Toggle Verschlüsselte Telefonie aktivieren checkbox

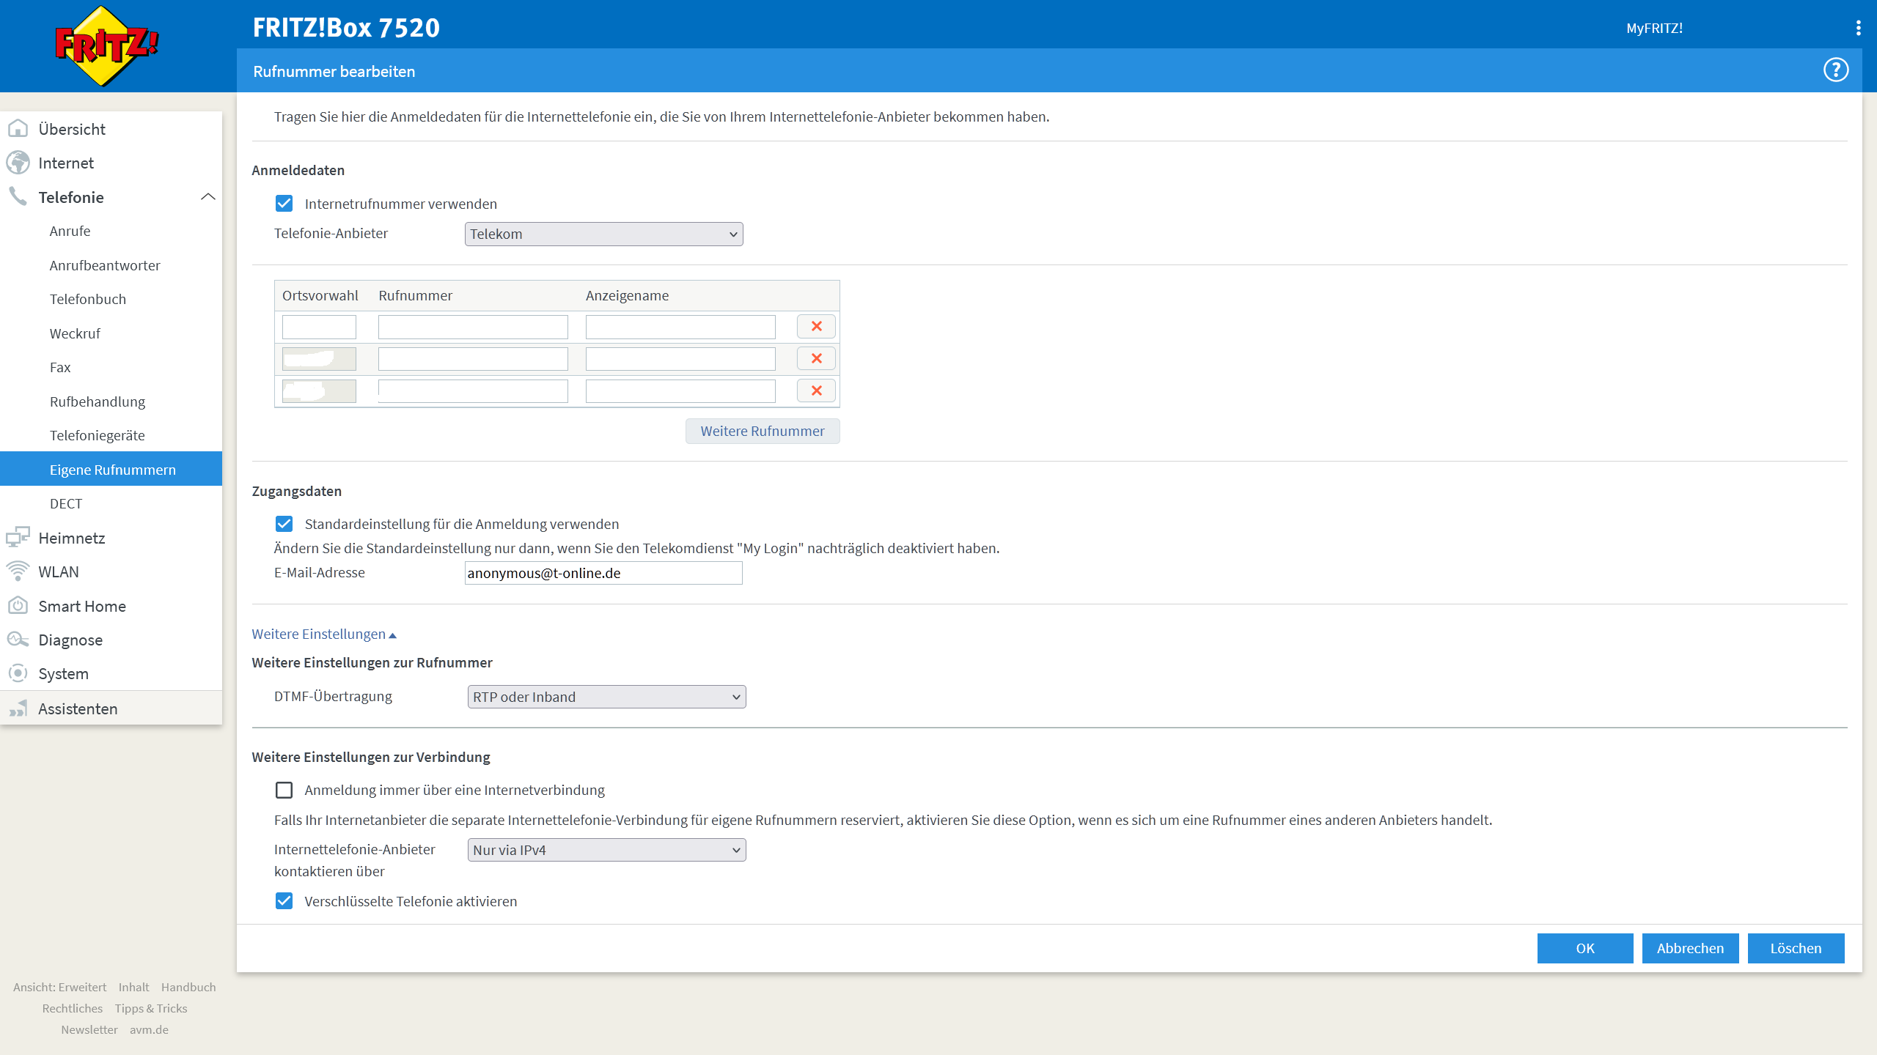[x=284, y=901]
